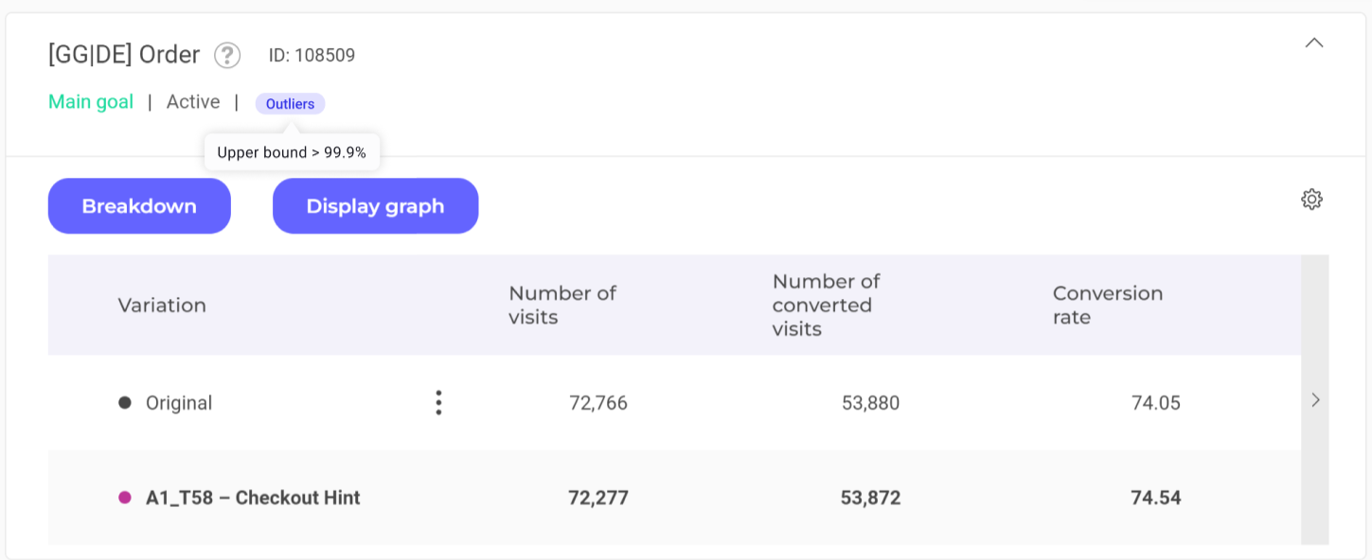Select the A1_T58 – Checkout Hint variation

[253, 498]
